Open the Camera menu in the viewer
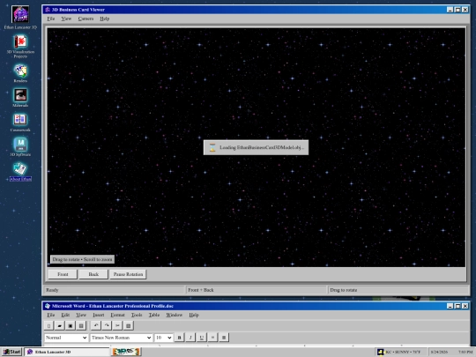 [86, 19]
